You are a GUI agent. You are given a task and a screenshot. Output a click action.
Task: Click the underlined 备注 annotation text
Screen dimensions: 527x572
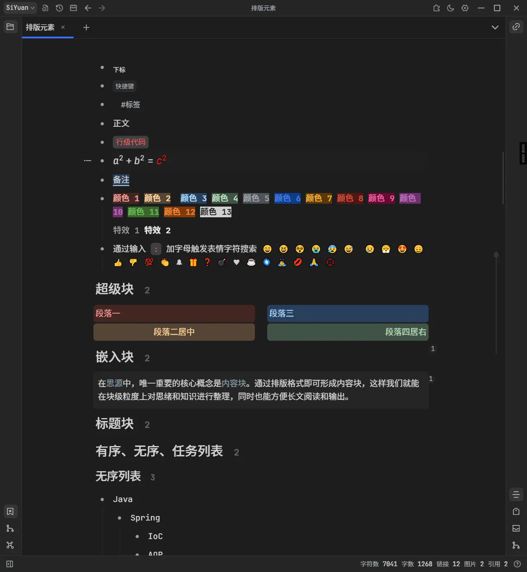click(121, 180)
